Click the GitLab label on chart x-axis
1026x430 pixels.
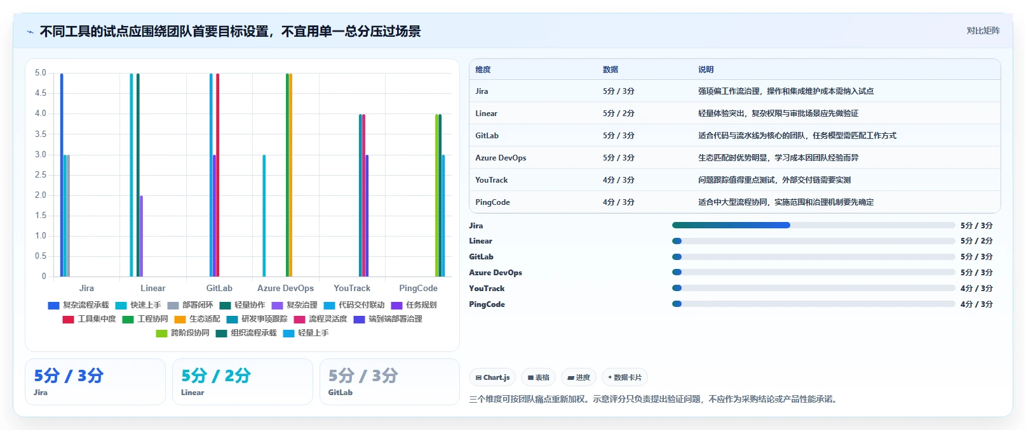219,288
